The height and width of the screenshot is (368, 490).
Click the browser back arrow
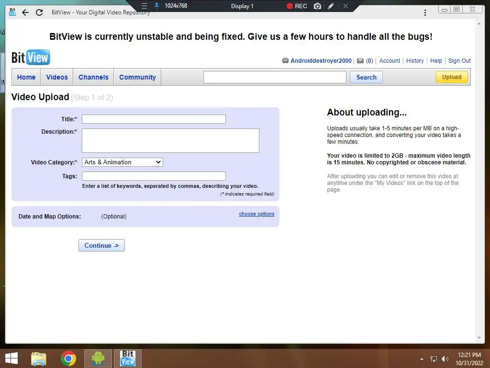click(25, 12)
